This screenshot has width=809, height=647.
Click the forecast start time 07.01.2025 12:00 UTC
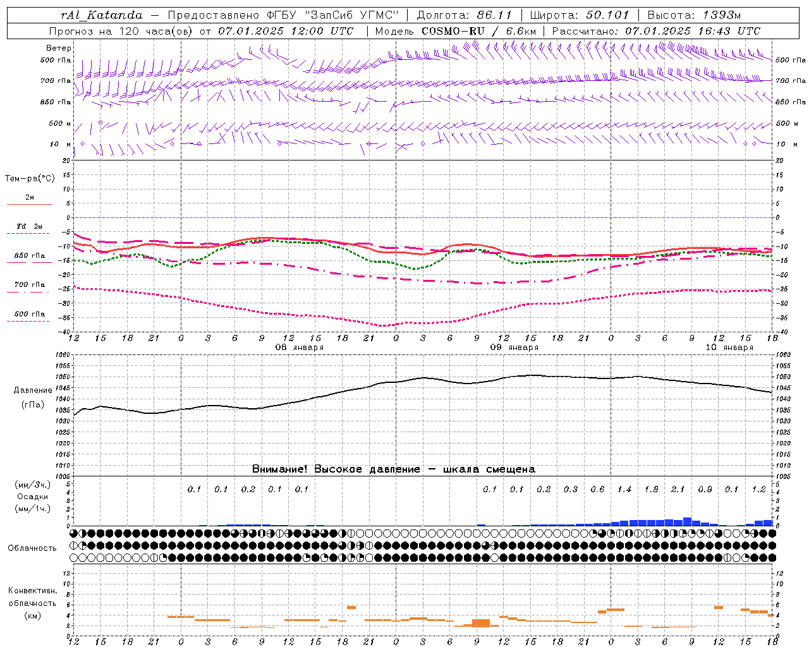click(286, 31)
